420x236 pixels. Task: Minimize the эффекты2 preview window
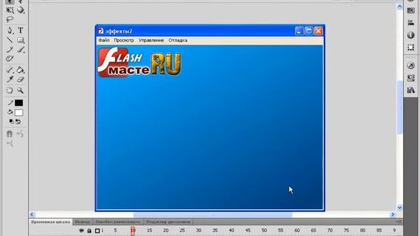click(x=299, y=31)
